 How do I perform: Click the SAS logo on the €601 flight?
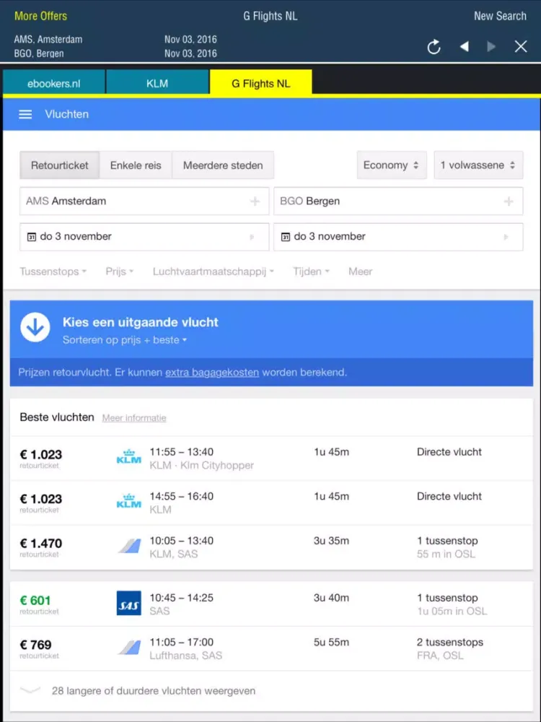pos(129,603)
